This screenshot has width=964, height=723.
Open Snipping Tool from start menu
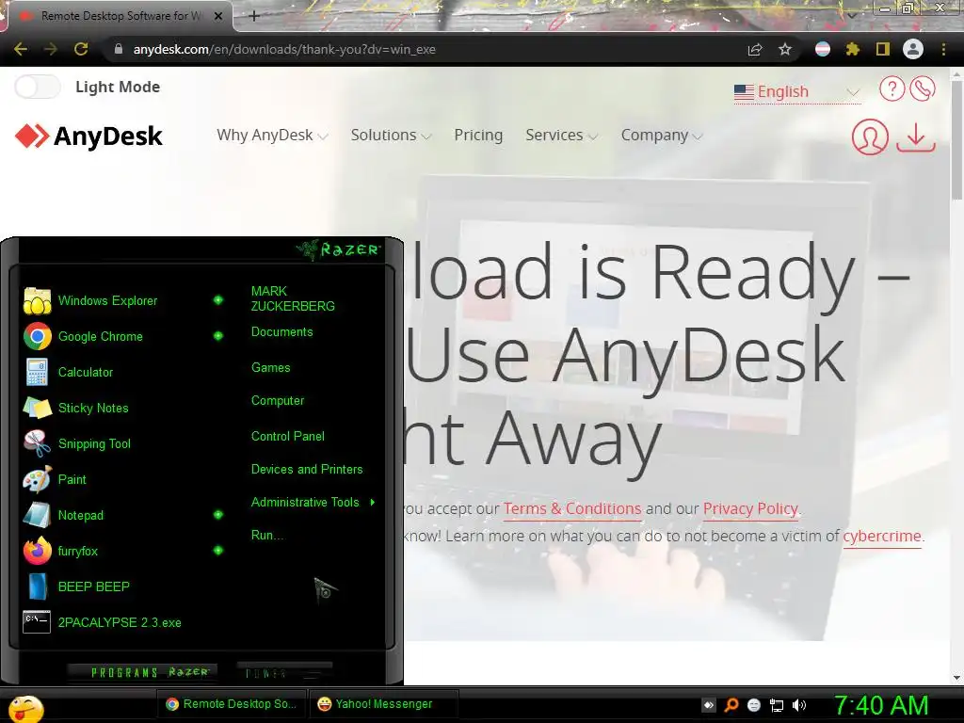point(94,443)
